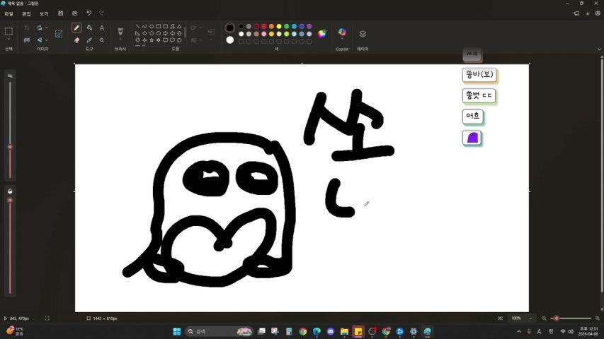Image resolution: width=604 pixels, height=339 pixels.
Task: Click zoom out magnifier in status bar
Action: [x=544, y=319]
